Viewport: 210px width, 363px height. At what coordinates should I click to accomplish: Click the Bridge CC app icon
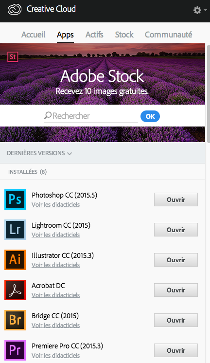click(x=15, y=320)
